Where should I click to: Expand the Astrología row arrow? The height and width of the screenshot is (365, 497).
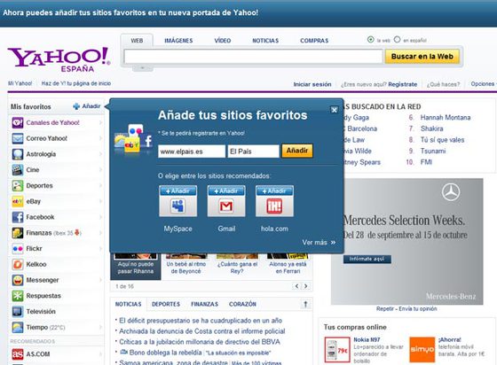pos(100,154)
